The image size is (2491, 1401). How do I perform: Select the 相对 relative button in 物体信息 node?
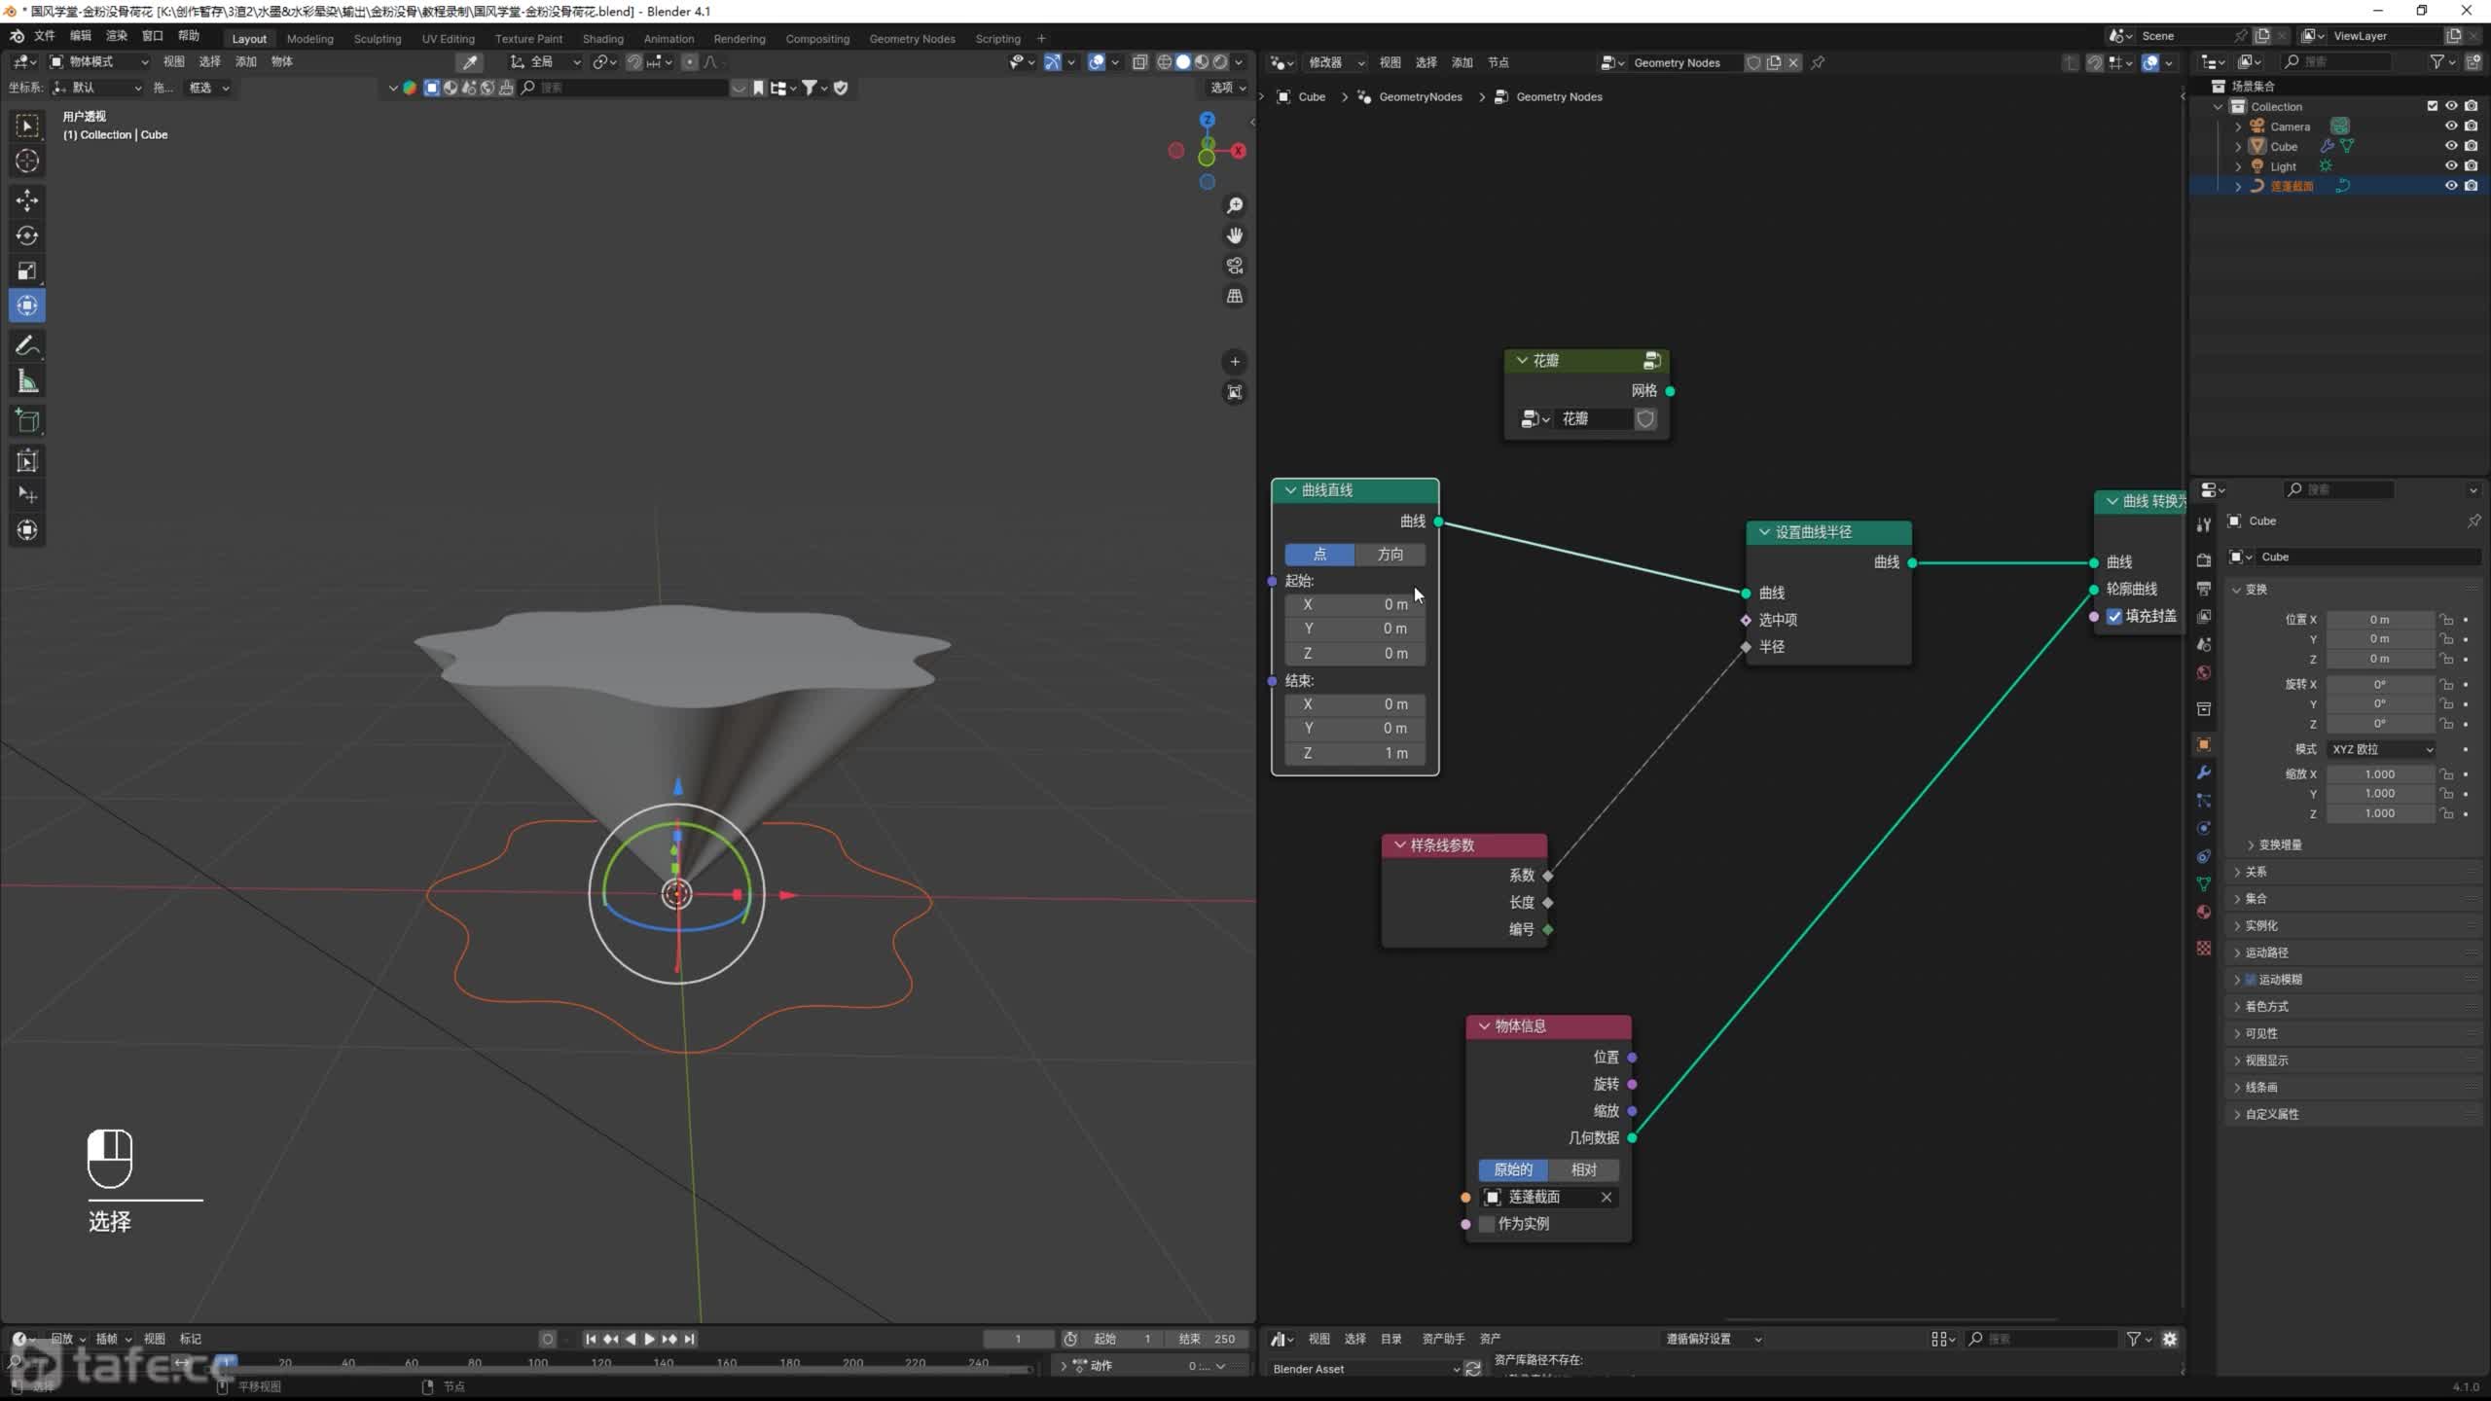(1583, 1169)
